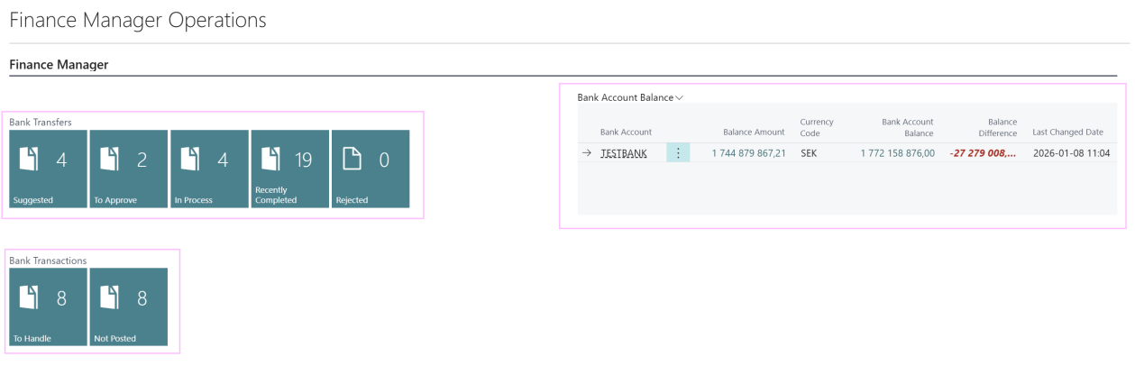Screen dimensions: 1135x375
Task: Sort by Bank Account column header
Action: (x=626, y=133)
